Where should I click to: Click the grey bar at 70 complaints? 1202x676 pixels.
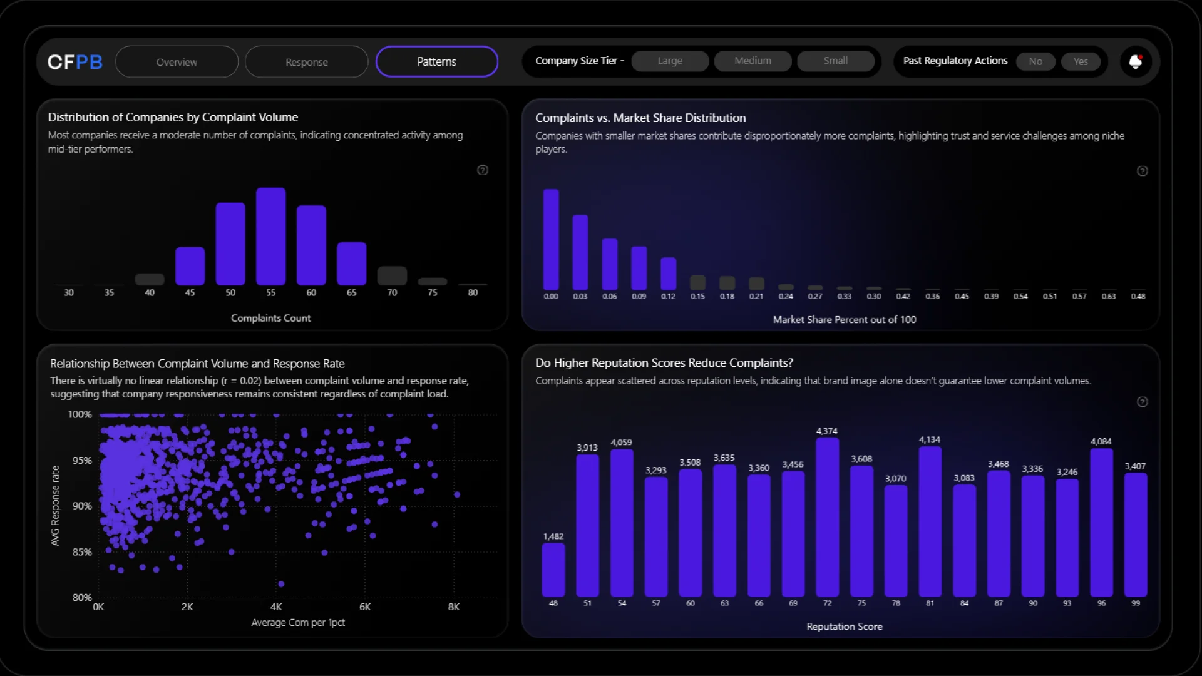pos(392,275)
